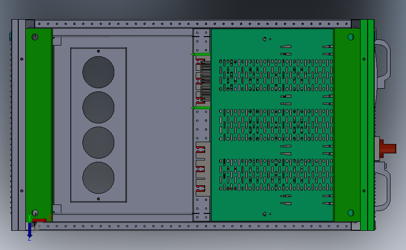
Task: Select the lower grey handle on right side
Action: (383, 186)
